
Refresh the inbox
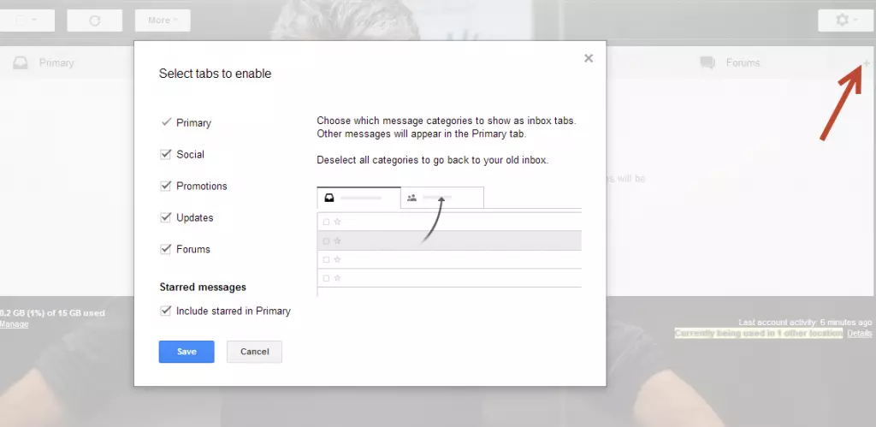pos(95,21)
